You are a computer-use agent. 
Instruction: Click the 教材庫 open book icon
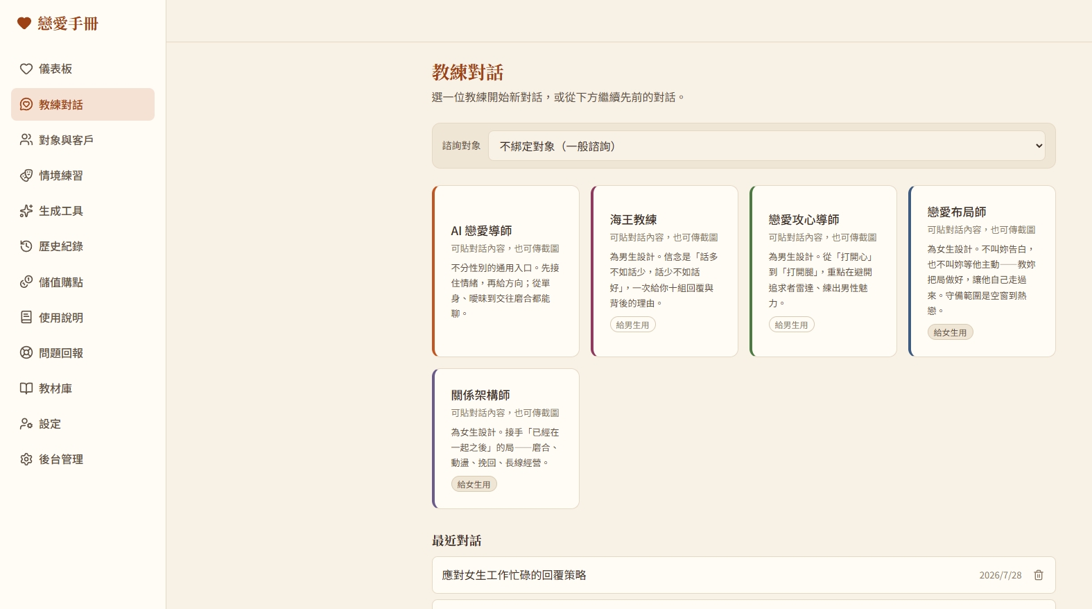26,388
